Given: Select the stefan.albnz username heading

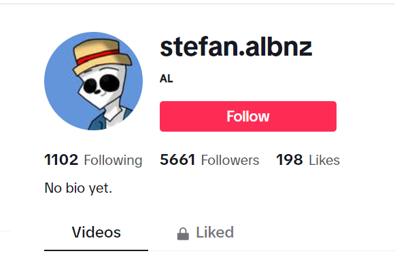Looking at the screenshot, I should point(236,47).
